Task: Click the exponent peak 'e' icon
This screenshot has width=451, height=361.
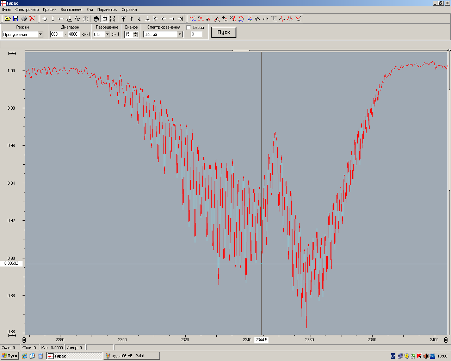Action: coord(201,19)
